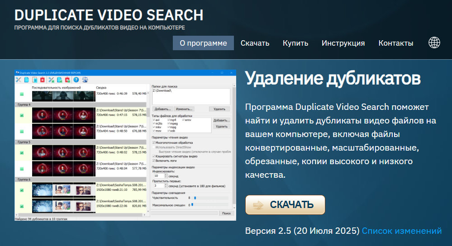452x246 pixels.
Task: Toggle the mkv file type checkbox
Action: coord(154,127)
